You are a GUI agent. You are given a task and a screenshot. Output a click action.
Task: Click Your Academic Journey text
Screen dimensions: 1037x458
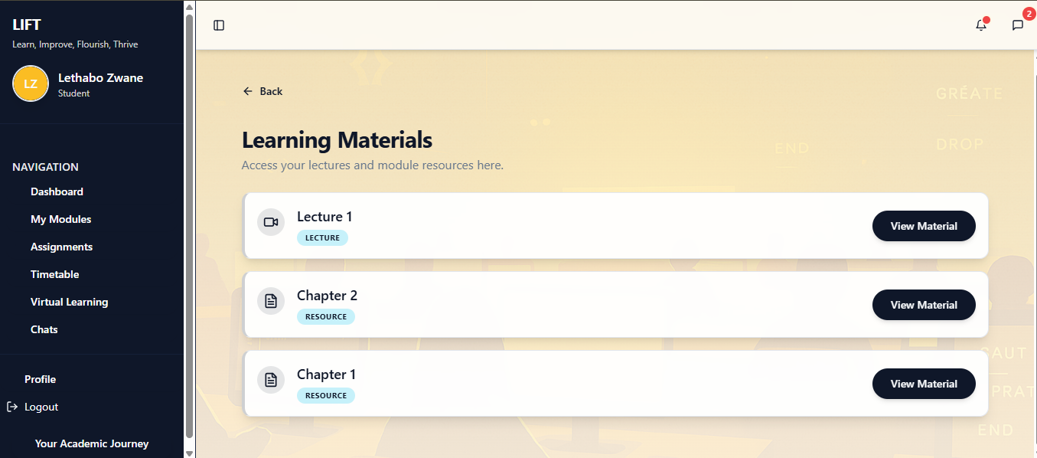(x=92, y=443)
